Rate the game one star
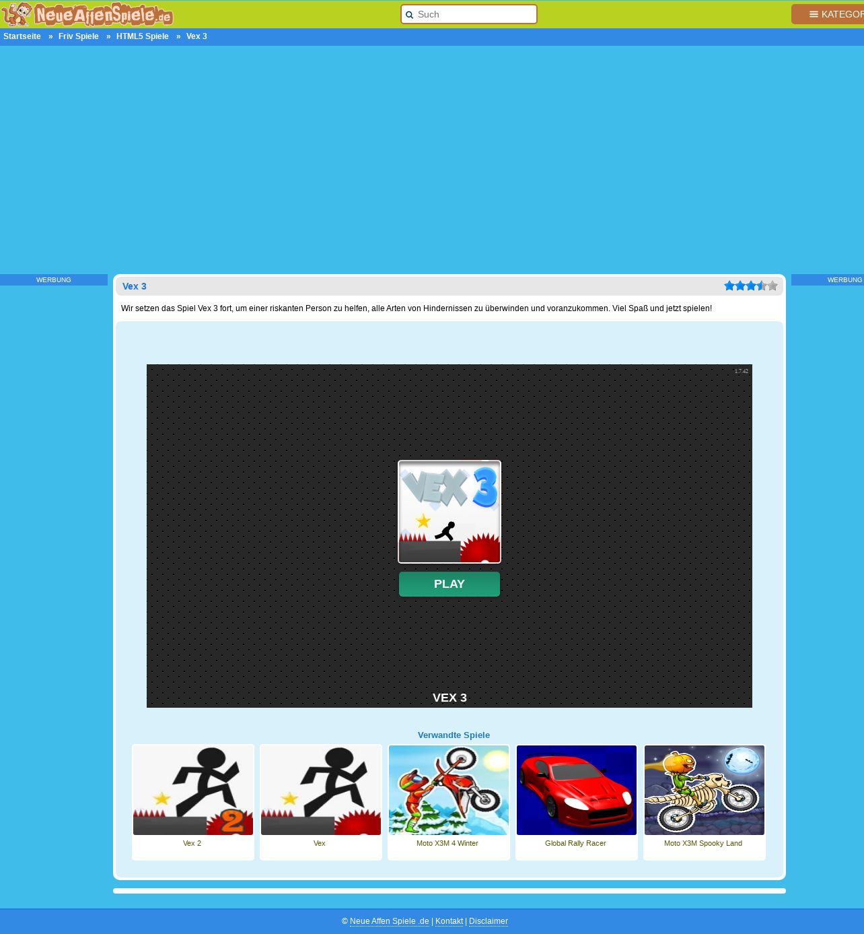Viewport: 864px width, 934px height. coord(729,286)
